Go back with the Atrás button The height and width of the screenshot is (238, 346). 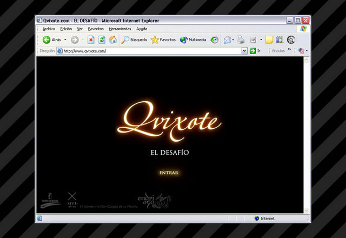click(52, 39)
